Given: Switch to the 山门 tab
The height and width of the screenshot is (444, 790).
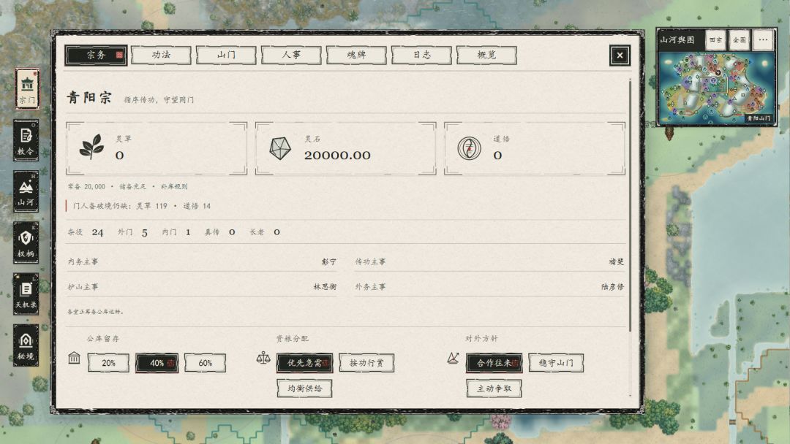Looking at the screenshot, I should 226,55.
